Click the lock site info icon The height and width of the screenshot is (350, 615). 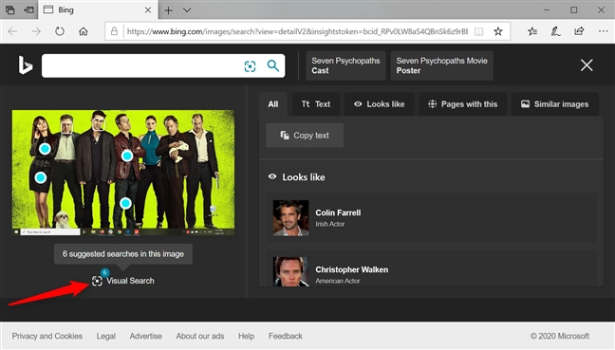point(114,31)
